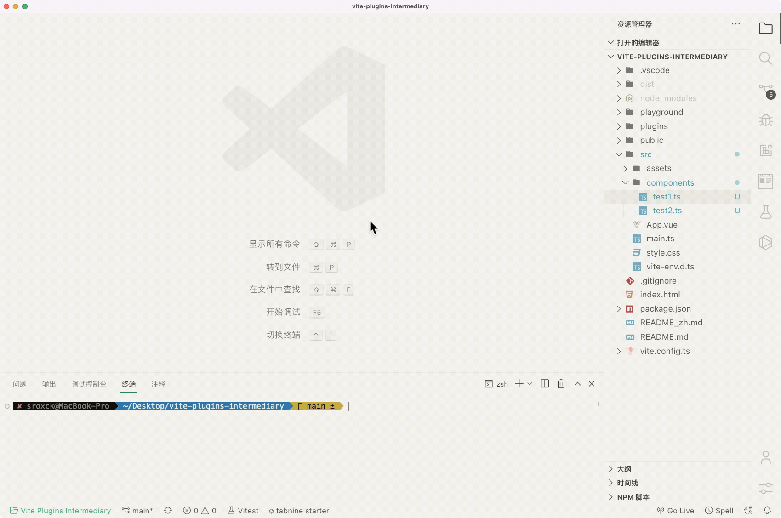This screenshot has width=781, height=518.
Task: Expand the 大纲 outline section
Action: [x=678, y=469]
